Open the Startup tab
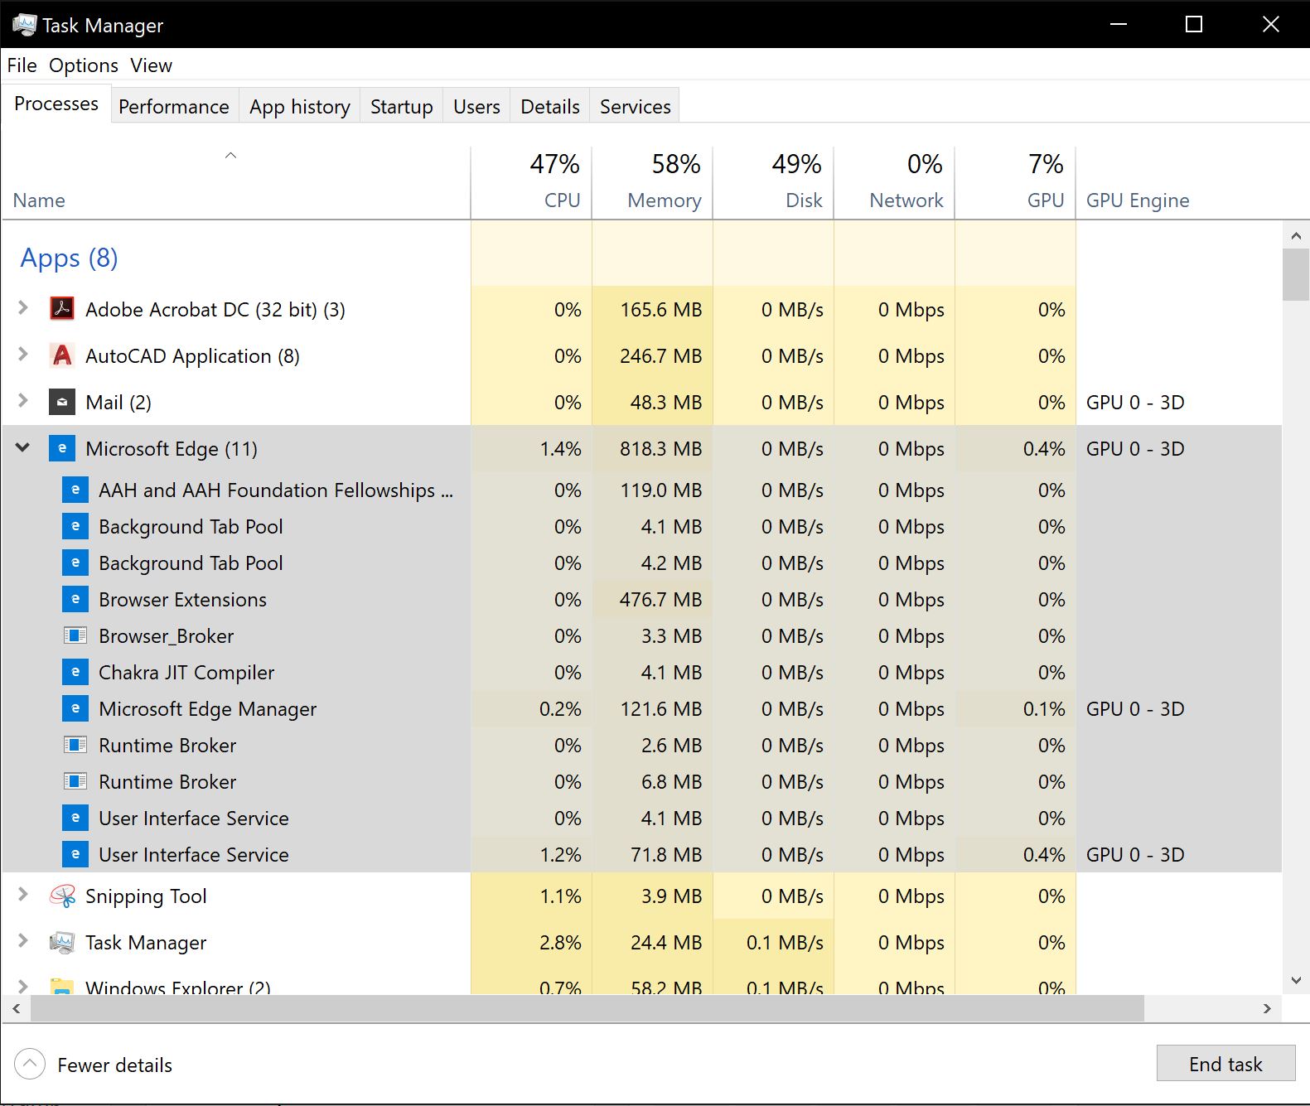 click(x=402, y=106)
